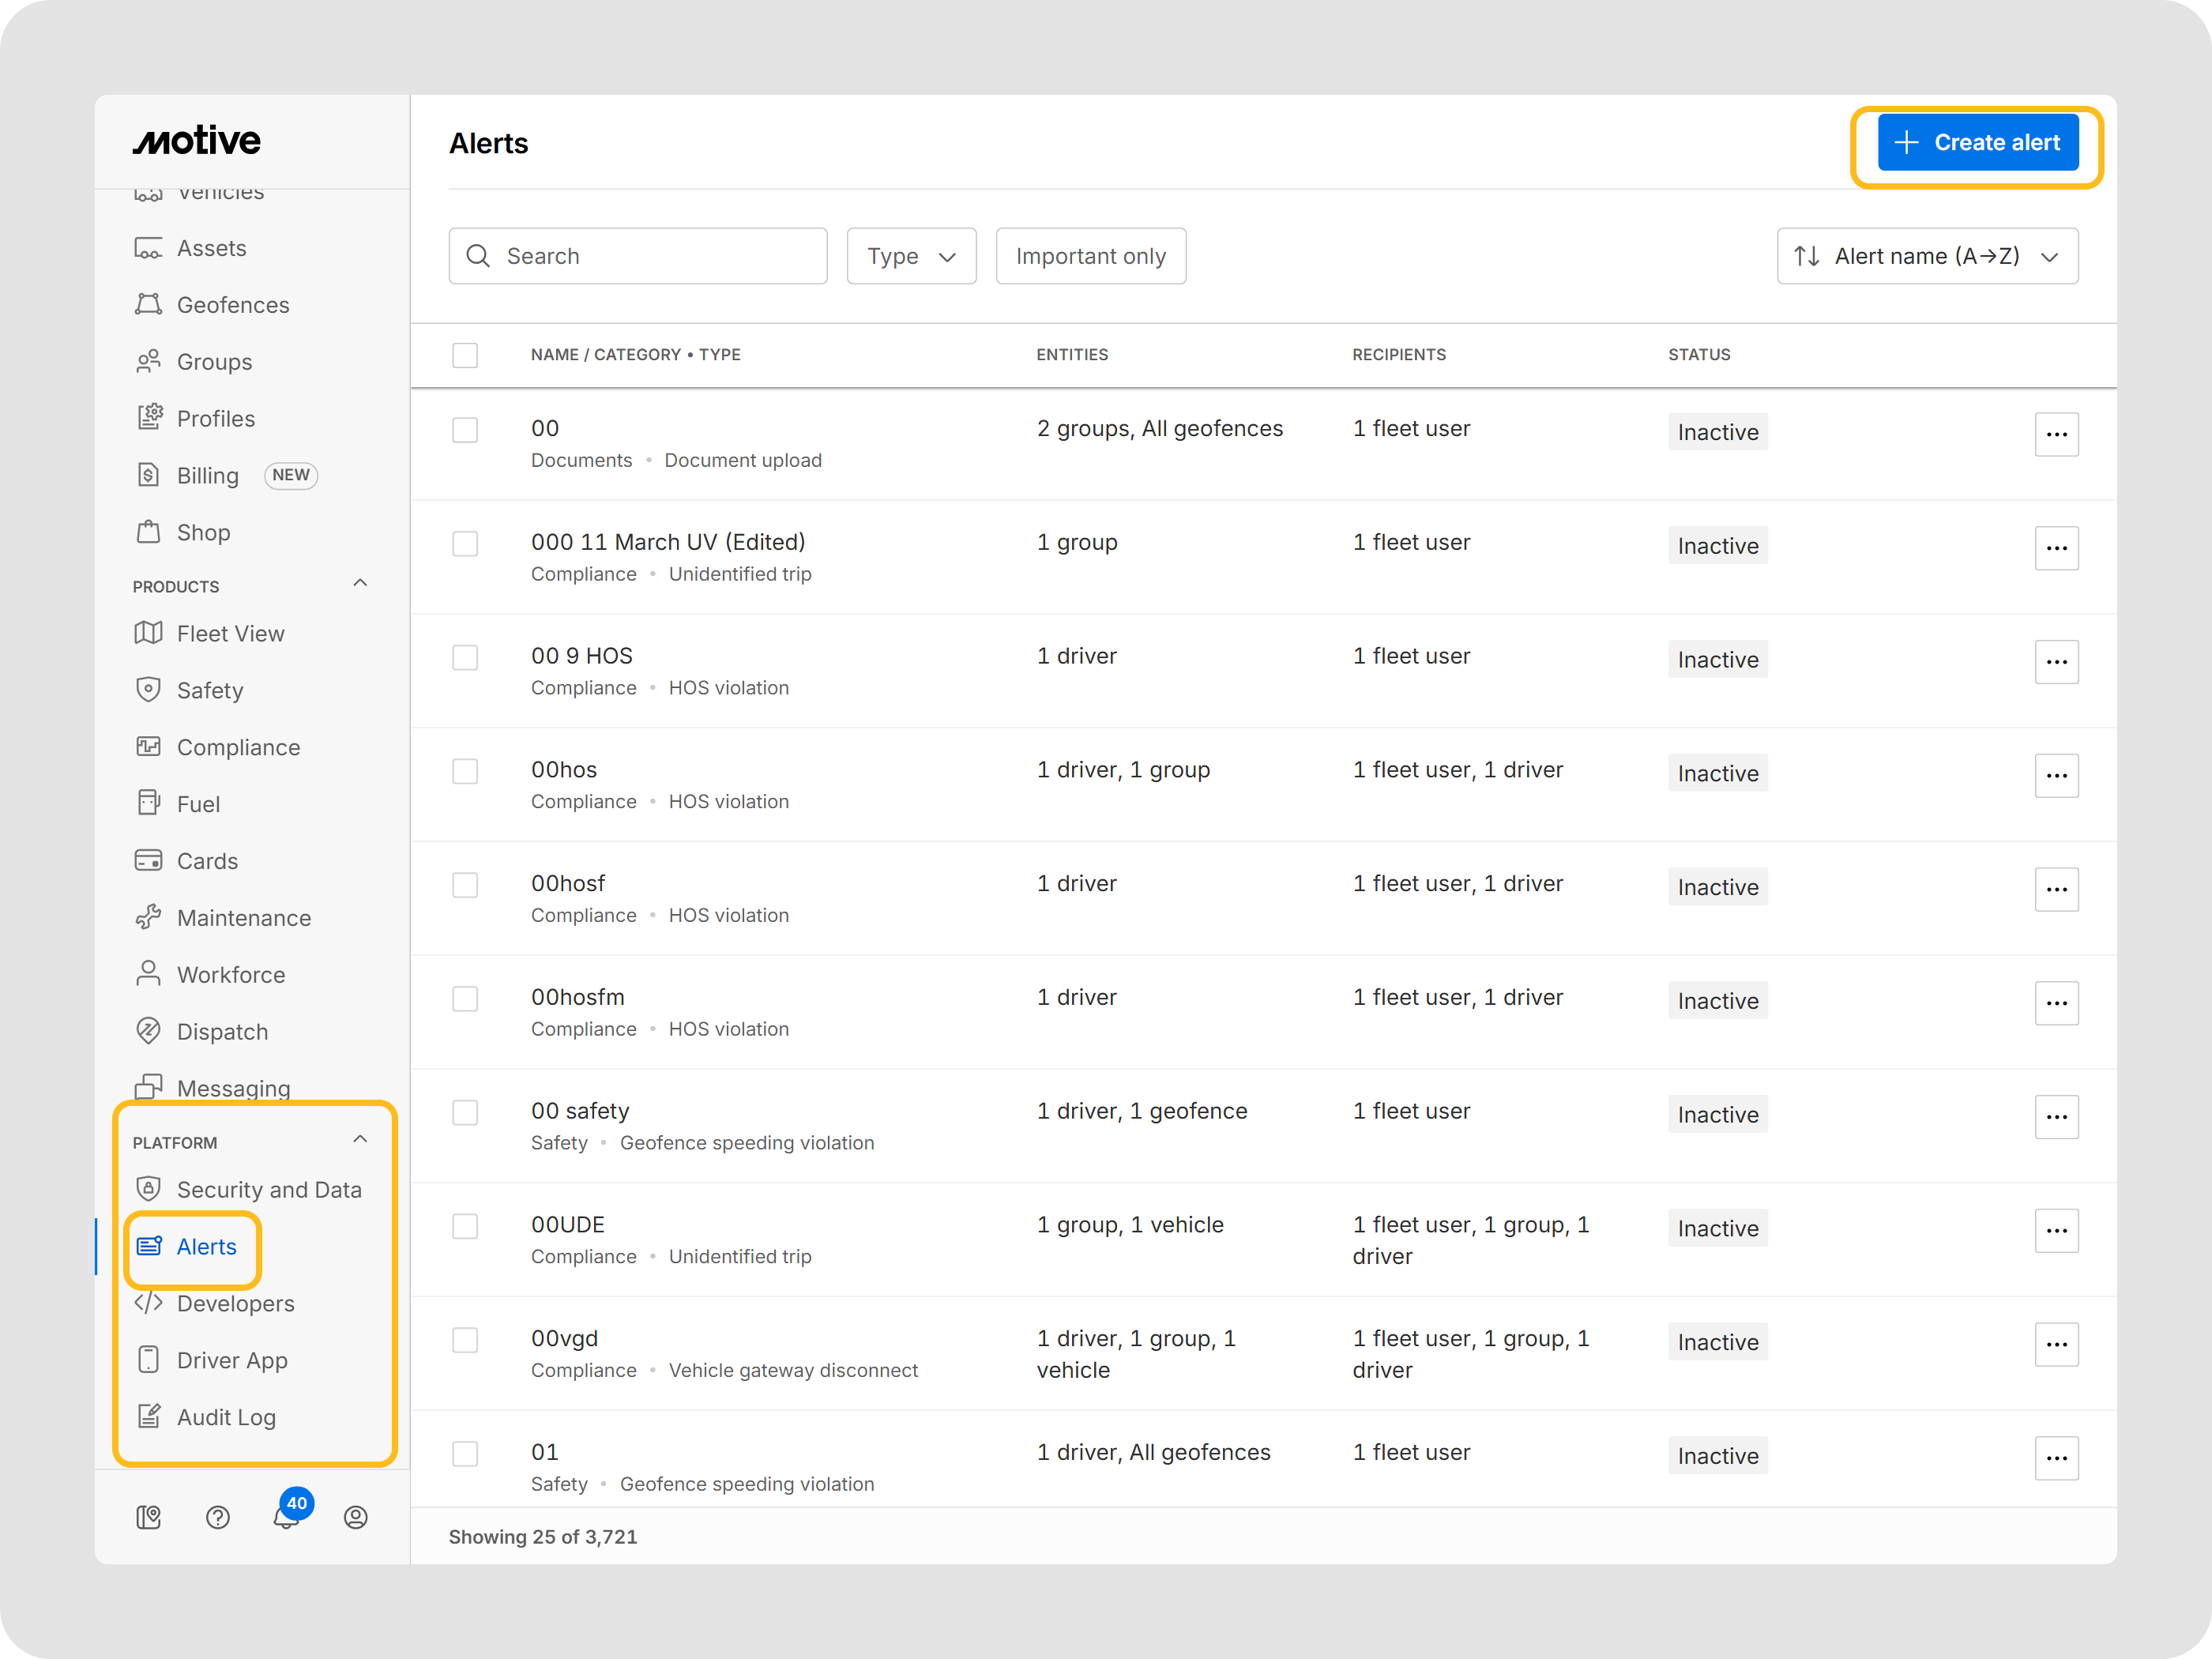Collapse the PRODUCTS section

(360, 584)
